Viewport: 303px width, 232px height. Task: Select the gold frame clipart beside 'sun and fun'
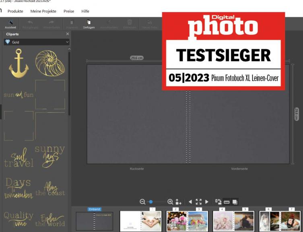tap(50, 94)
